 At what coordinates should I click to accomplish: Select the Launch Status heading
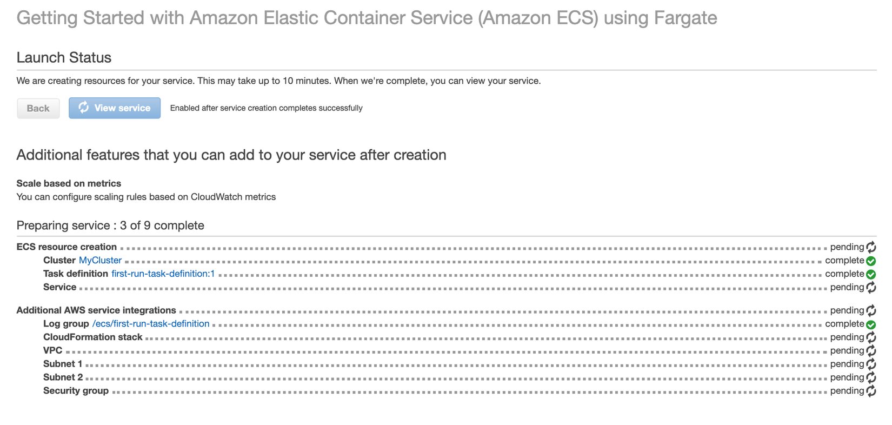pos(64,57)
